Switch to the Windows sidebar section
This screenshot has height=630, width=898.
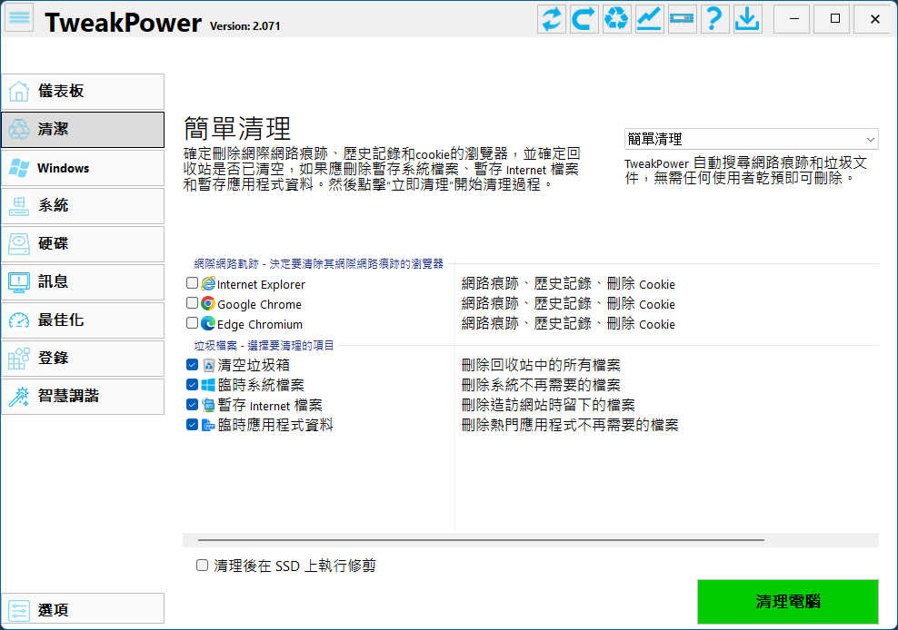(x=83, y=168)
